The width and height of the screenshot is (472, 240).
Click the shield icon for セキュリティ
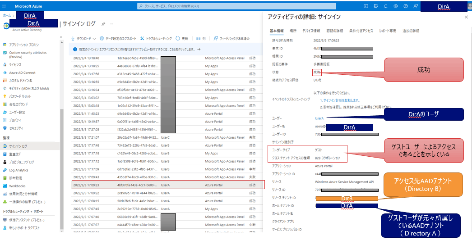coord(5,128)
